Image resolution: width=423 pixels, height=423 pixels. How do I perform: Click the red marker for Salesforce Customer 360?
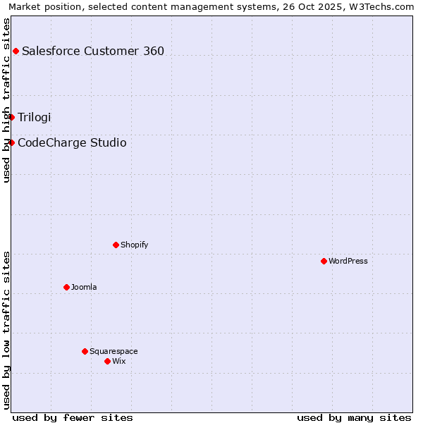16,51
